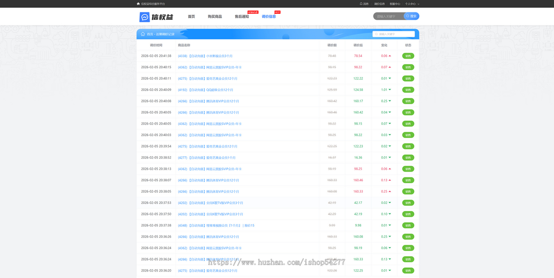Click the house icon in the breadcrumb banner
The height and width of the screenshot is (278, 554).
click(x=143, y=34)
